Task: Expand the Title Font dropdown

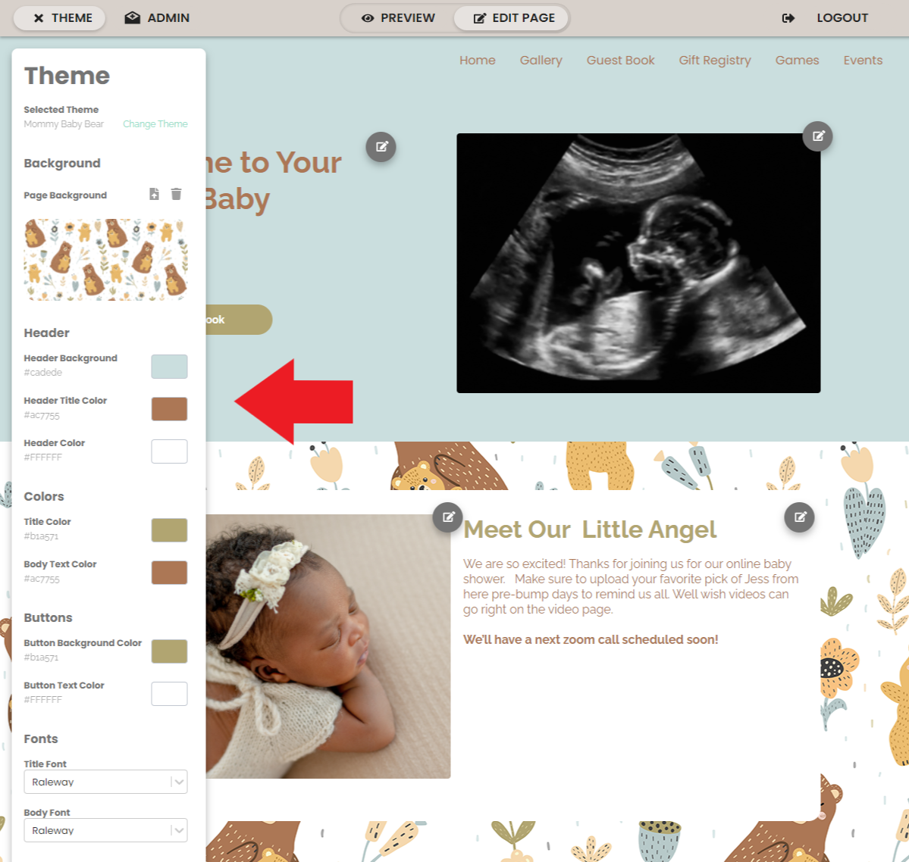Action: click(x=105, y=782)
